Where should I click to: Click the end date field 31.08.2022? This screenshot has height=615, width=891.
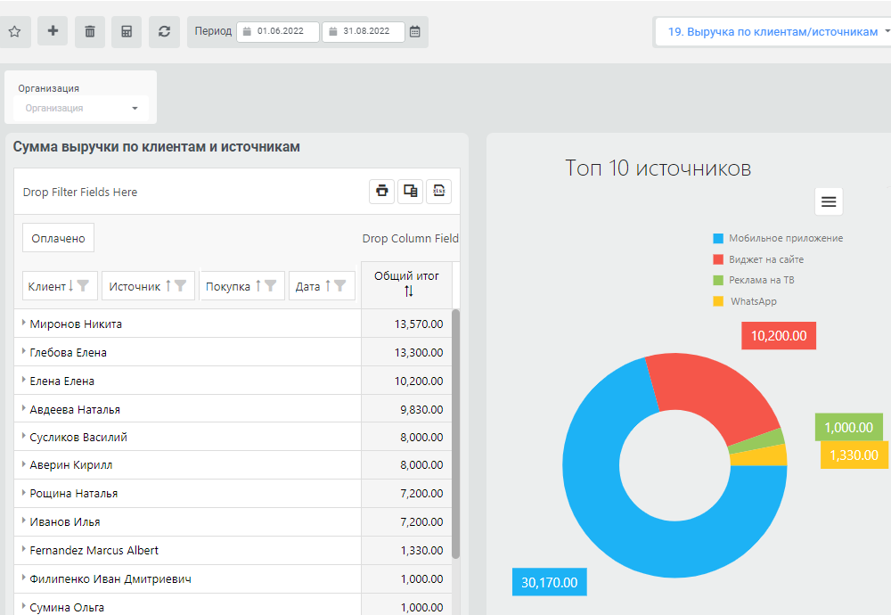[x=364, y=32]
